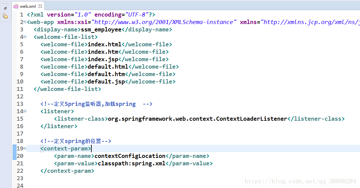Restore the minimized view stack

click(5, 8)
